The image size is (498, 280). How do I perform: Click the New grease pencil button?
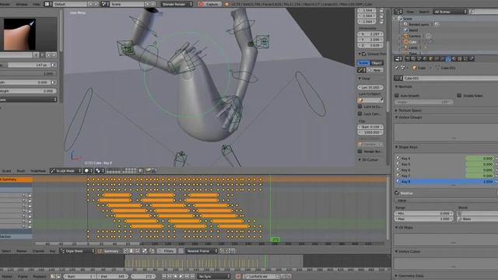[375, 70]
